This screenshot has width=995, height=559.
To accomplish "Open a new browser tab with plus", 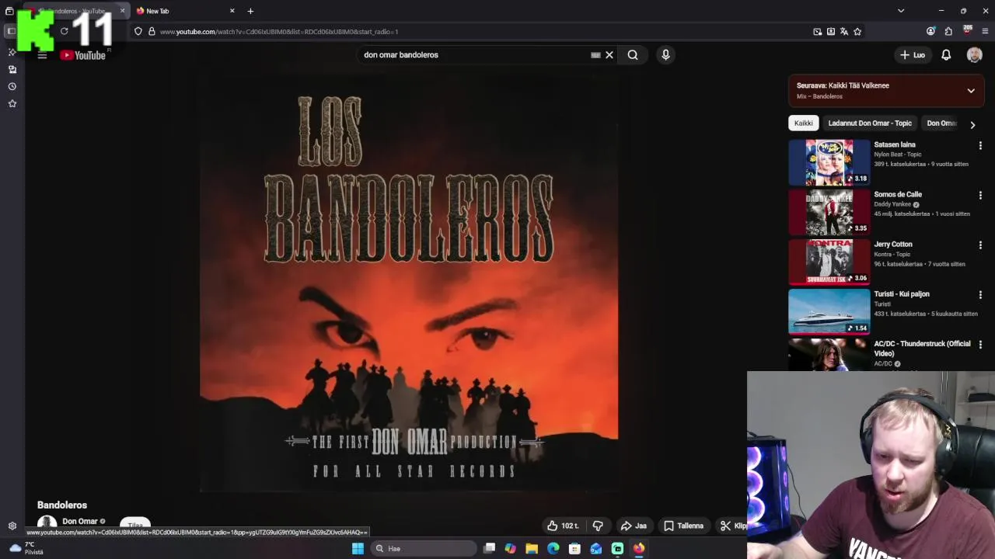I will tap(250, 11).
